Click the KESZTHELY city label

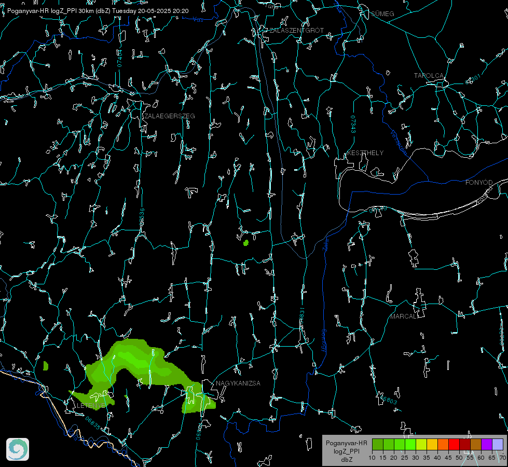[x=365, y=153]
